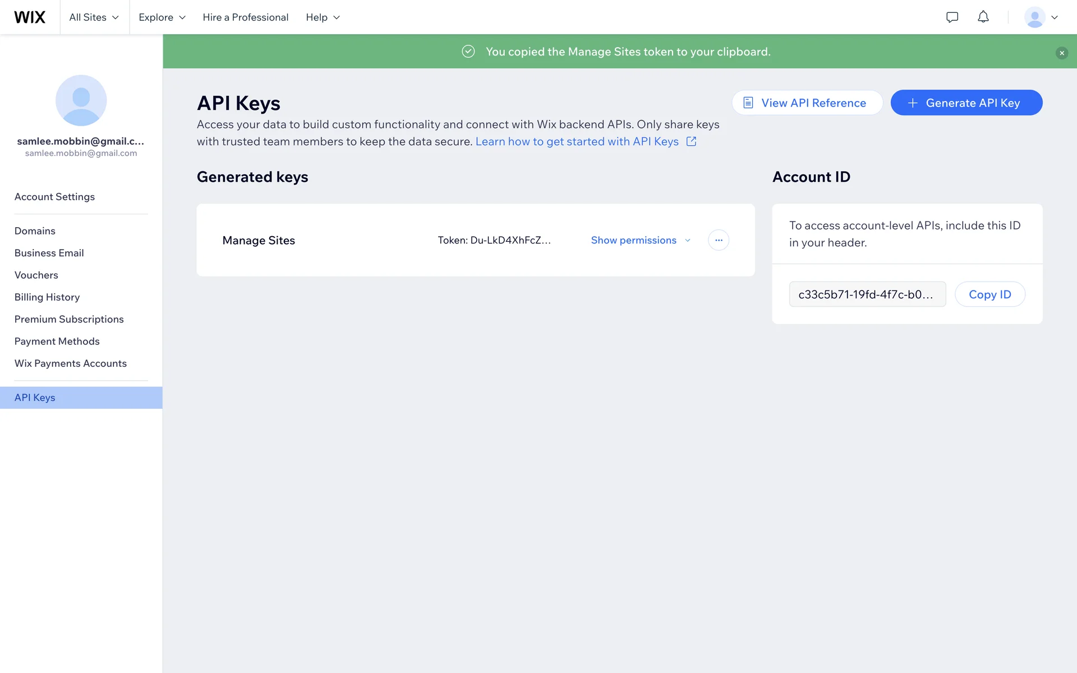Image resolution: width=1077 pixels, height=673 pixels.
Task: Open the Manage Sites more actions menu
Action: pos(718,240)
